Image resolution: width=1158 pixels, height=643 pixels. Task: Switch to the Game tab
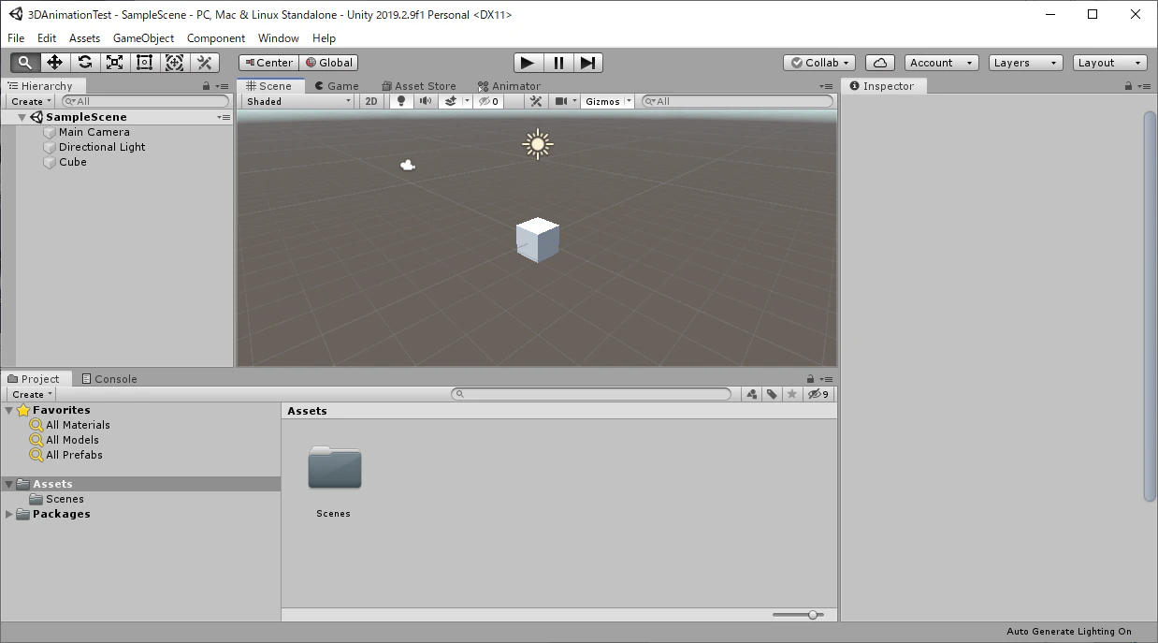click(x=336, y=86)
